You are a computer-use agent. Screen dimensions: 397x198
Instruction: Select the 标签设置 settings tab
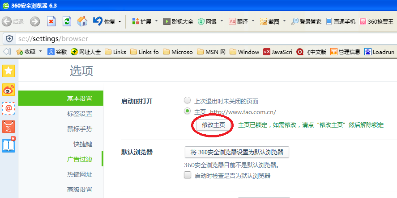[x=61, y=114]
